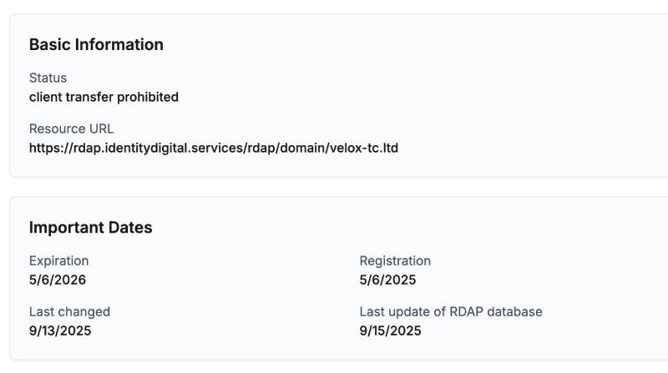Click 'Last update of RDAP database' label
The width and height of the screenshot is (668, 373).
pyautogui.click(x=451, y=311)
